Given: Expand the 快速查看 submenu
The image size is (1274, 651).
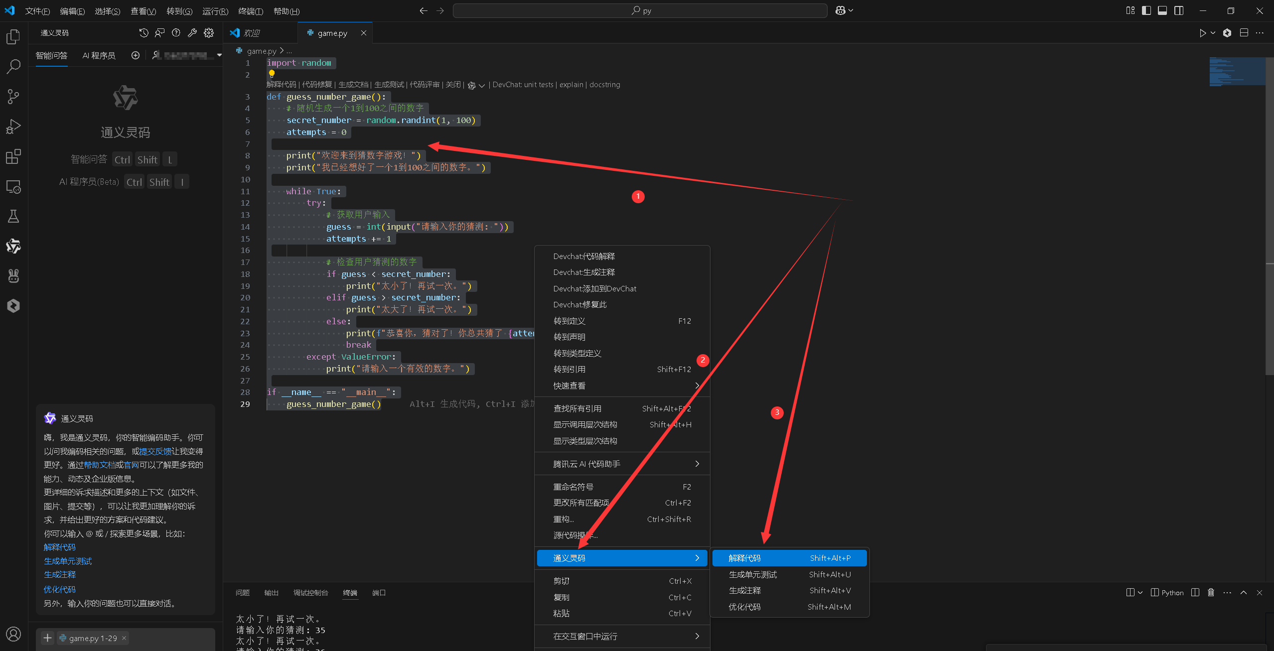Looking at the screenshot, I should coord(622,386).
